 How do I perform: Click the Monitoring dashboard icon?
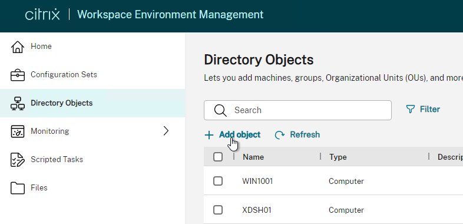18,131
